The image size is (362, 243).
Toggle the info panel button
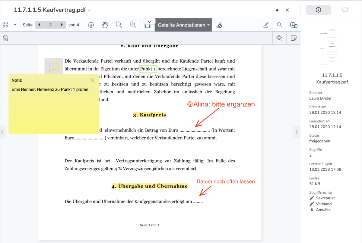[318, 10]
